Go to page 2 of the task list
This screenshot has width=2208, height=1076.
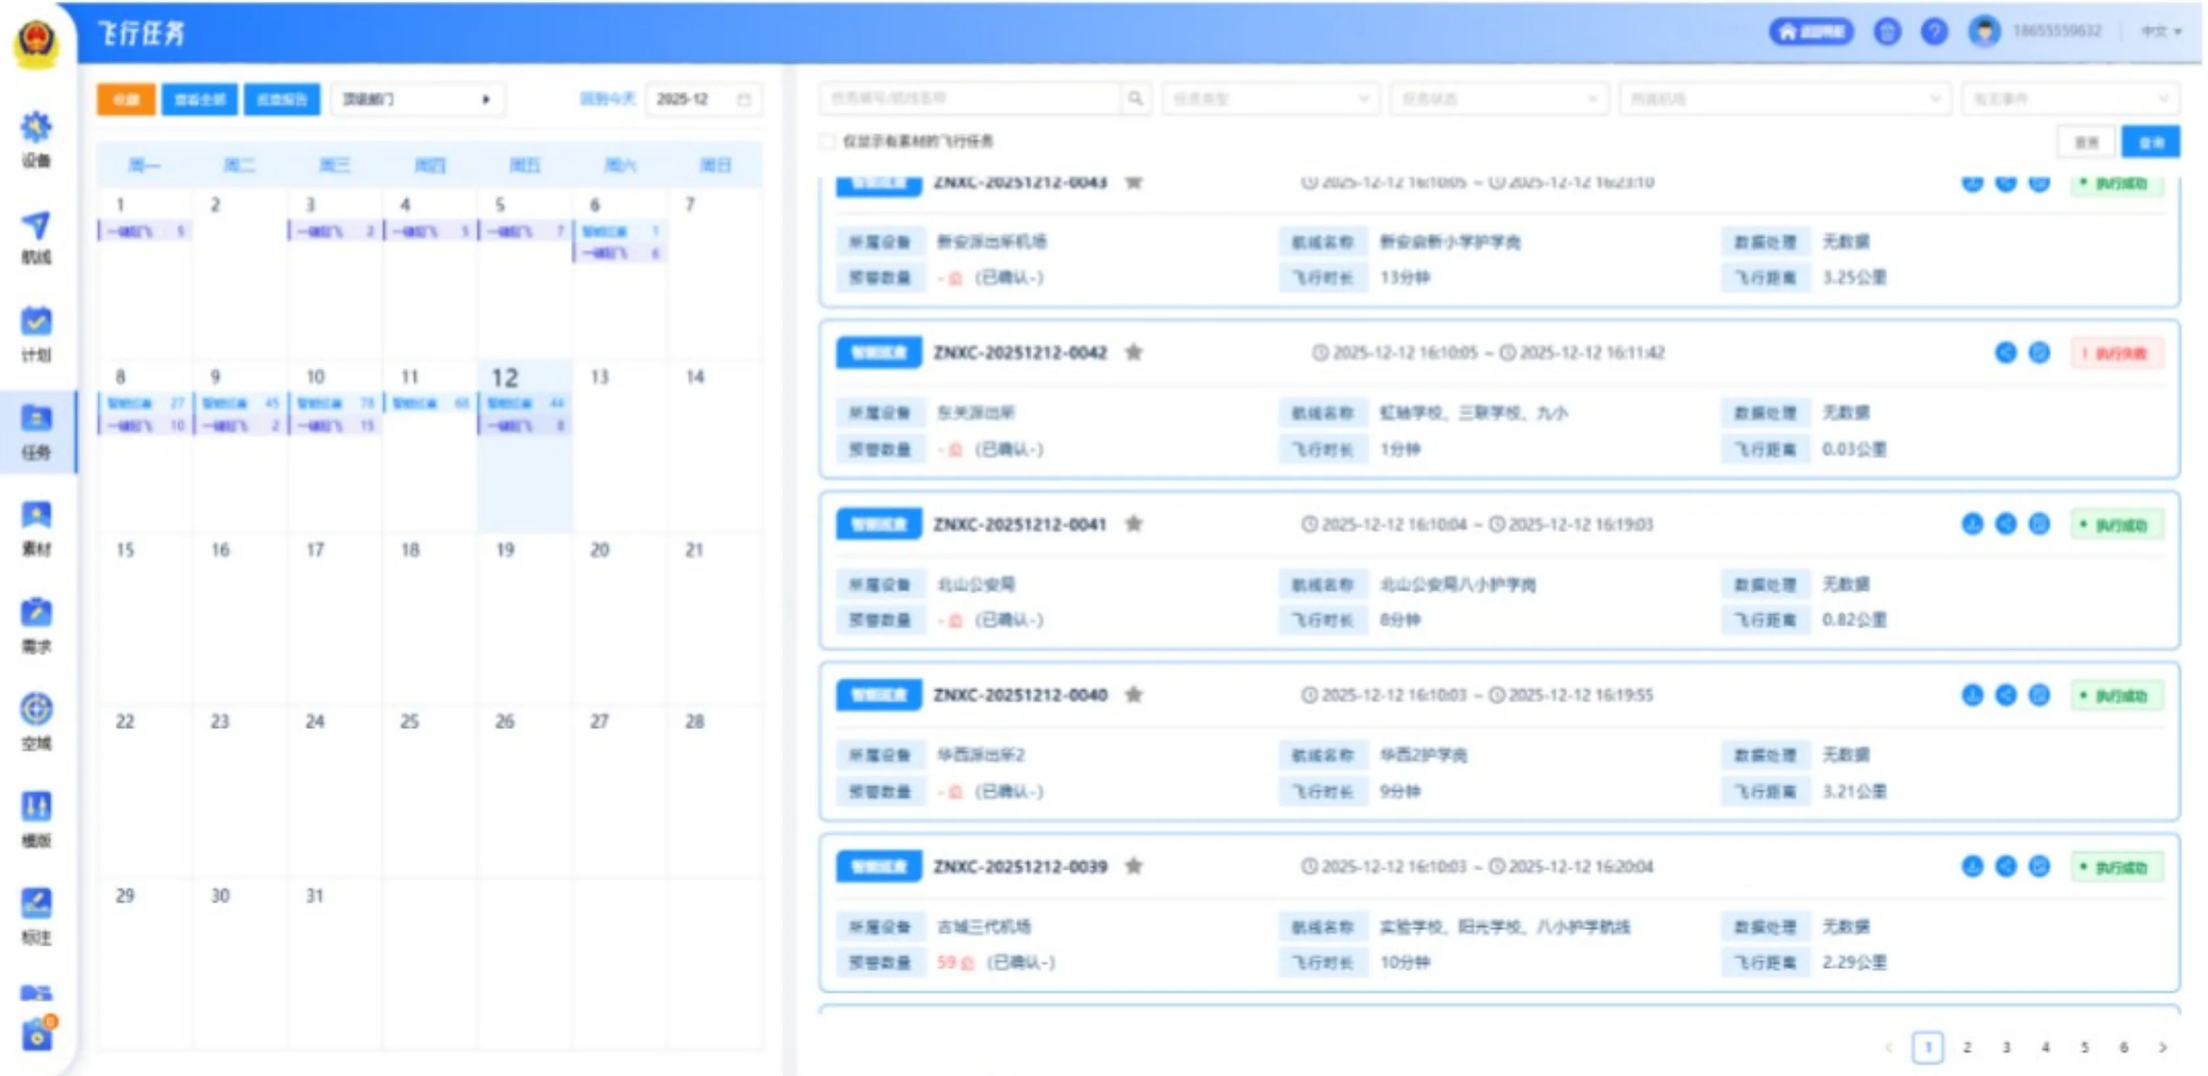(x=1967, y=1047)
